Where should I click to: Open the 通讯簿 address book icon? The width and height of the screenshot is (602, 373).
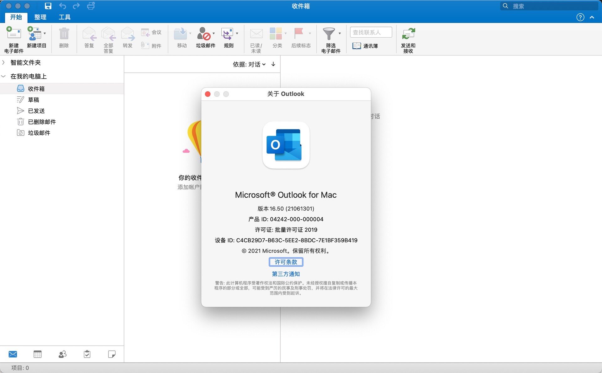coord(356,45)
